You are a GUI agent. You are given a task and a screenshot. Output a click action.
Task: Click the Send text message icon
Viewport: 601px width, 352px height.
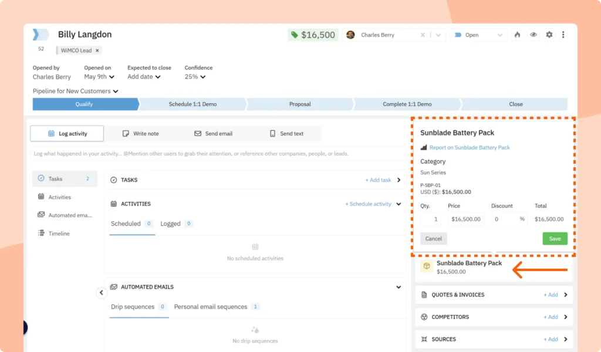tap(272, 133)
